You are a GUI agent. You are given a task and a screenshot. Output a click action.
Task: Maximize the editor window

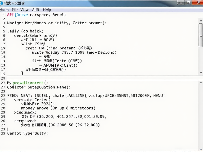click(x=188, y=3)
